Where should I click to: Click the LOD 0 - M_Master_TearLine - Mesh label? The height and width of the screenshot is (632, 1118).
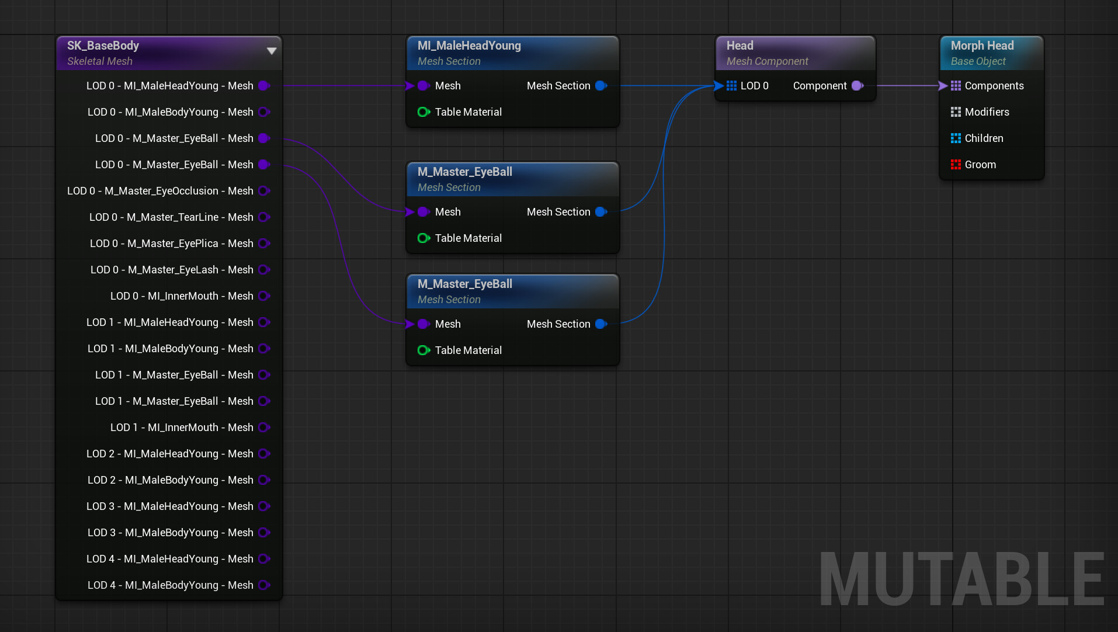point(171,217)
